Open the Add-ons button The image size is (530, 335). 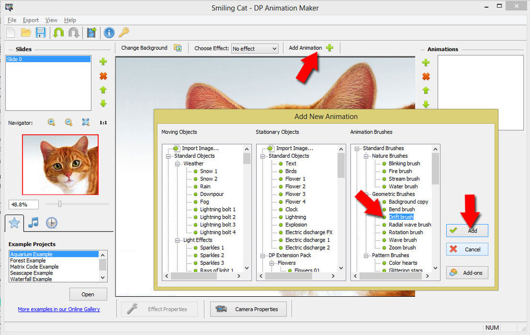(467, 273)
